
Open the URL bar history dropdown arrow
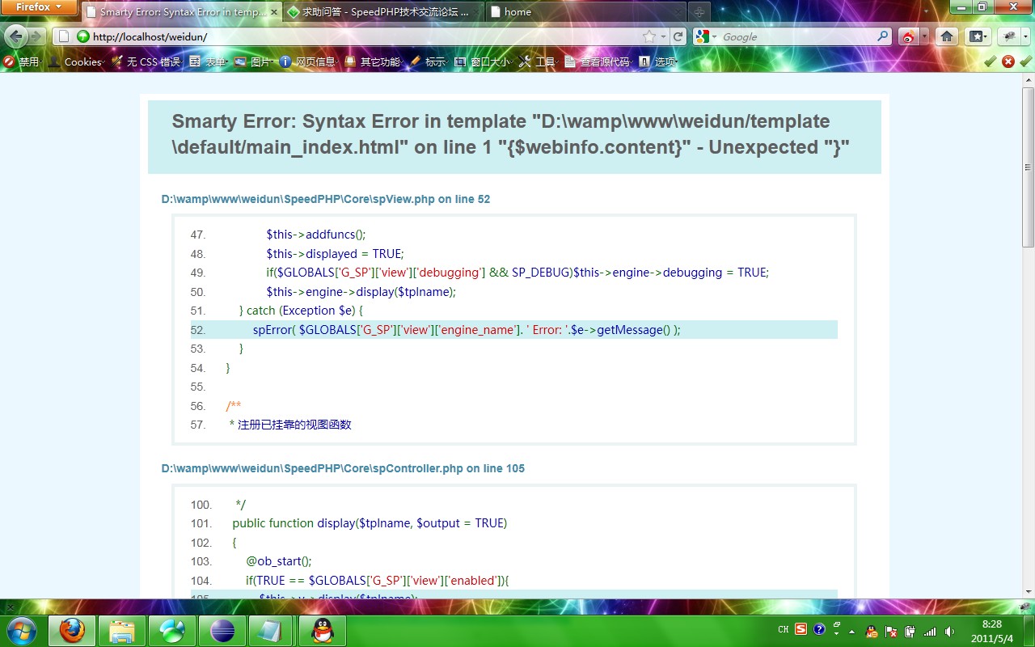664,36
